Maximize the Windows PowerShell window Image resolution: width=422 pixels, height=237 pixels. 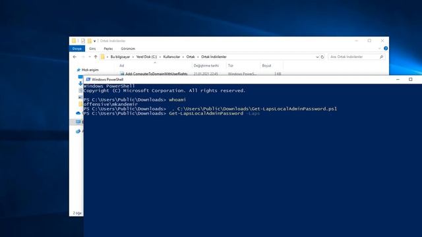tap(410, 80)
